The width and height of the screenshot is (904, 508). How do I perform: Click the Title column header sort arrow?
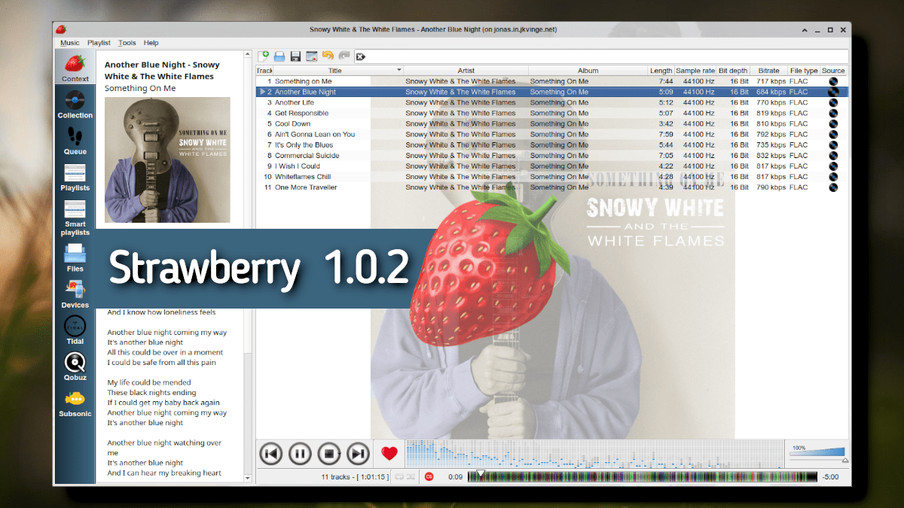coord(399,70)
